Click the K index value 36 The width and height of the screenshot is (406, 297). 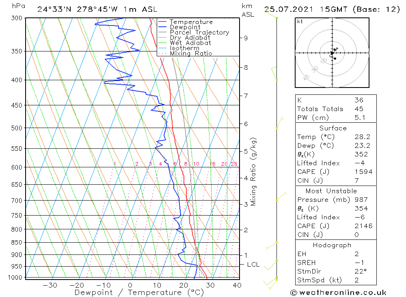pos(359,100)
